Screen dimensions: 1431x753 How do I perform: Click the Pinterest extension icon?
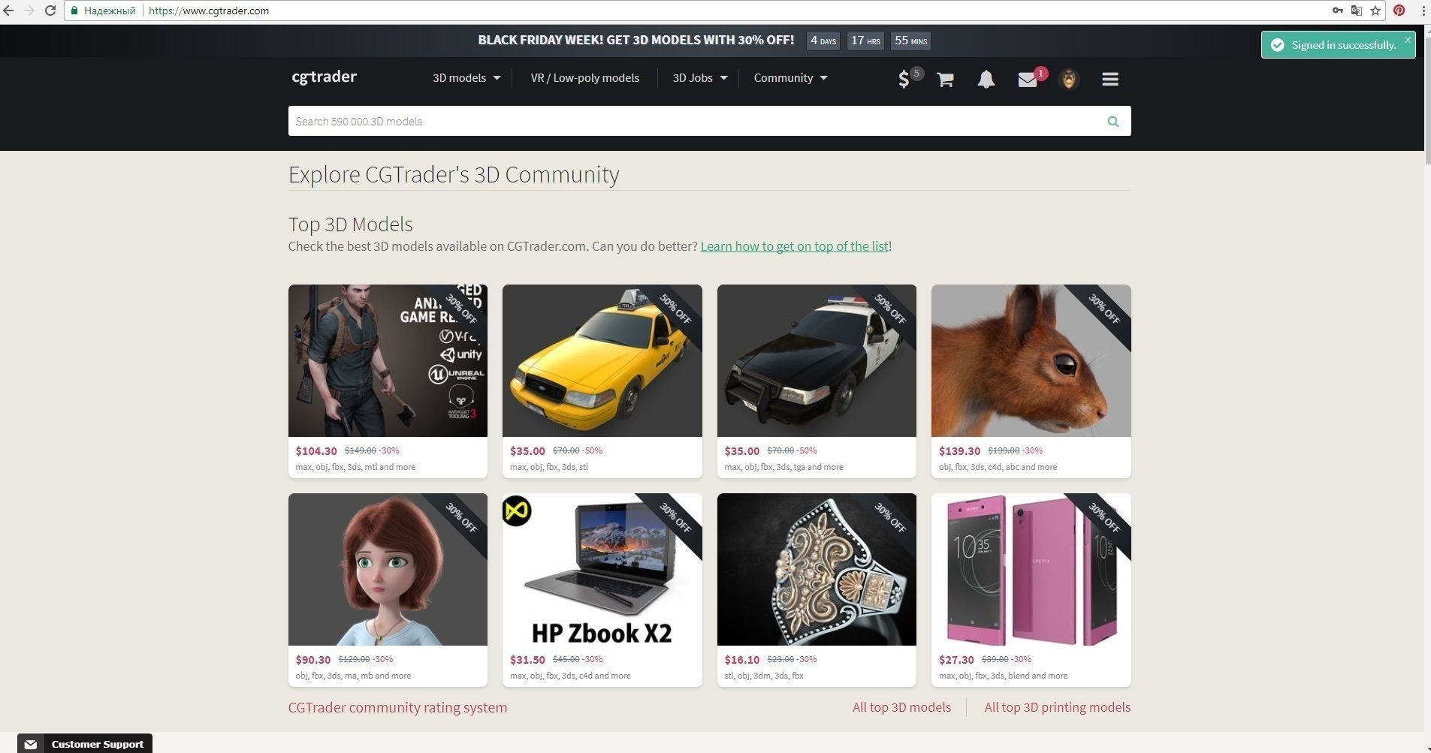pos(1399,11)
